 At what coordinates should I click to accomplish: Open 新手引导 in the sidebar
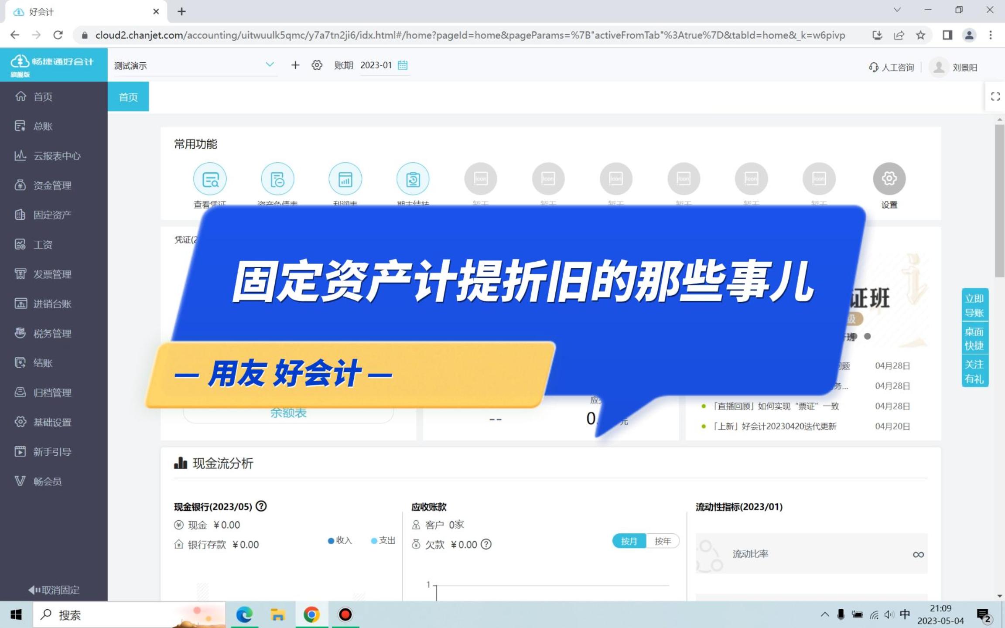coord(54,452)
